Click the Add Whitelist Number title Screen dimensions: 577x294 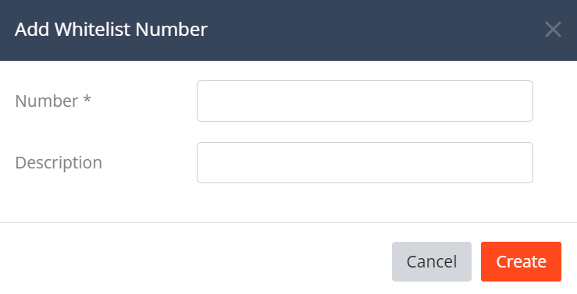click(111, 30)
